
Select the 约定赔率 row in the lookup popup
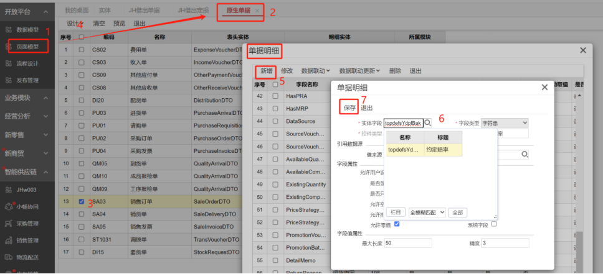[x=424, y=150]
